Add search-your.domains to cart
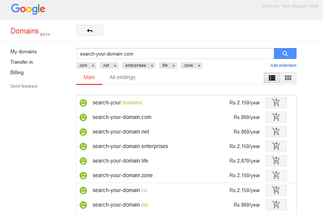323x214 pixels. (276, 103)
